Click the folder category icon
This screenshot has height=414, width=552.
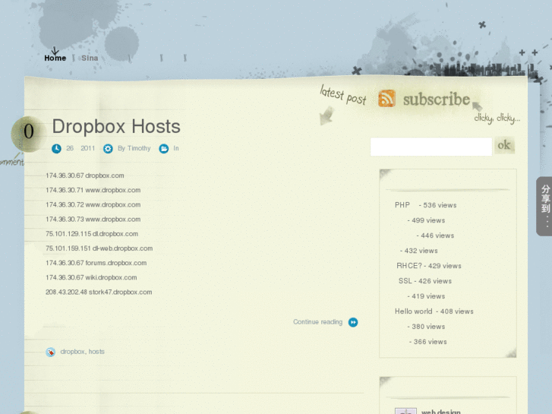tap(164, 149)
